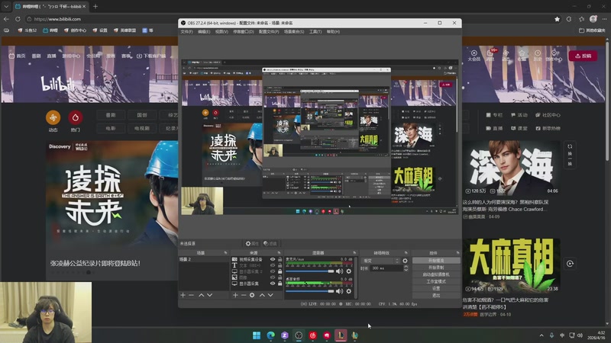Viewport: 611px width, 343px height.
Task: Click browser refresh icon
Action: [x=18, y=18]
